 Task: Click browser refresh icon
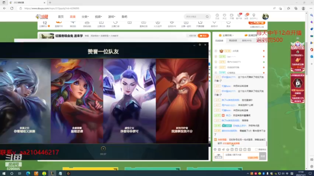click(x=12, y=8)
